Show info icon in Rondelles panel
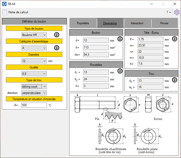Screen dimensions: 181x158 pos(120,71)
